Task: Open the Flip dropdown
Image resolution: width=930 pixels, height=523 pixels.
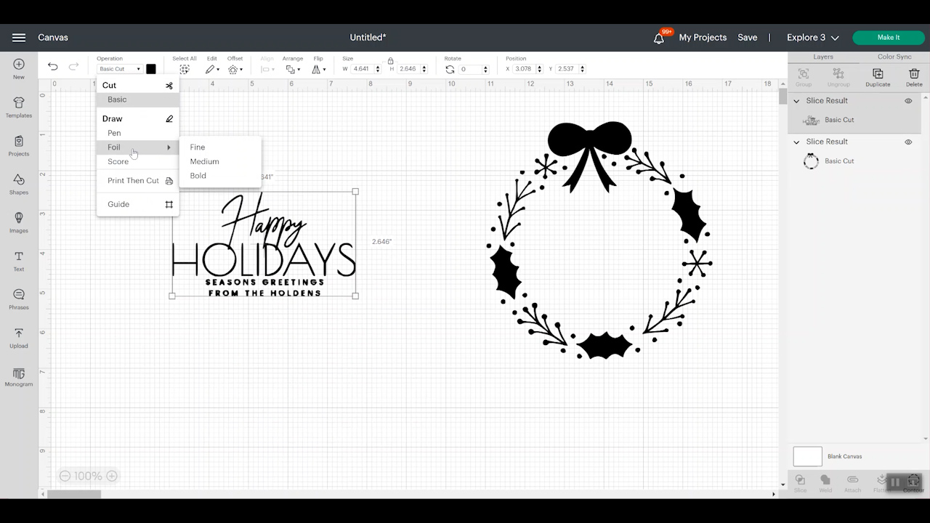Action: tap(318, 69)
